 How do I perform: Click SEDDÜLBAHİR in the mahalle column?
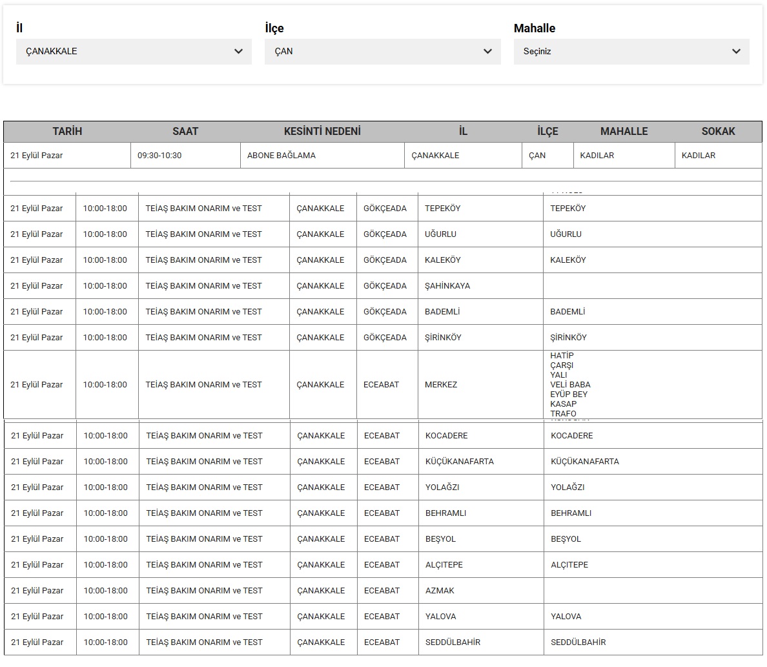453,642
